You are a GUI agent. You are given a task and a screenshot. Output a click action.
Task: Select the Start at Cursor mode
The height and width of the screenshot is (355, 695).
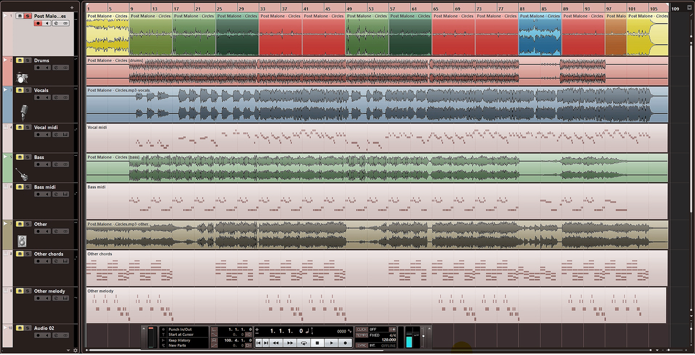click(181, 334)
